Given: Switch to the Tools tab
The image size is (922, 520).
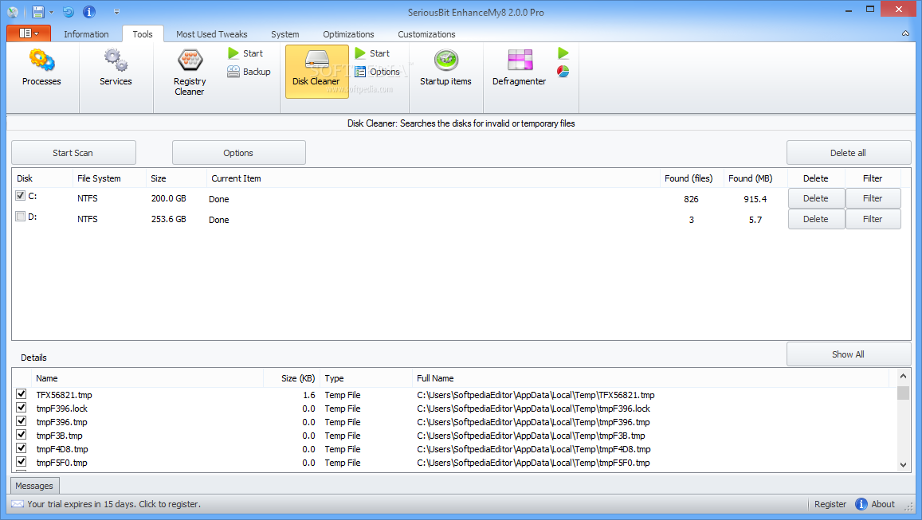Looking at the screenshot, I should [143, 34].
